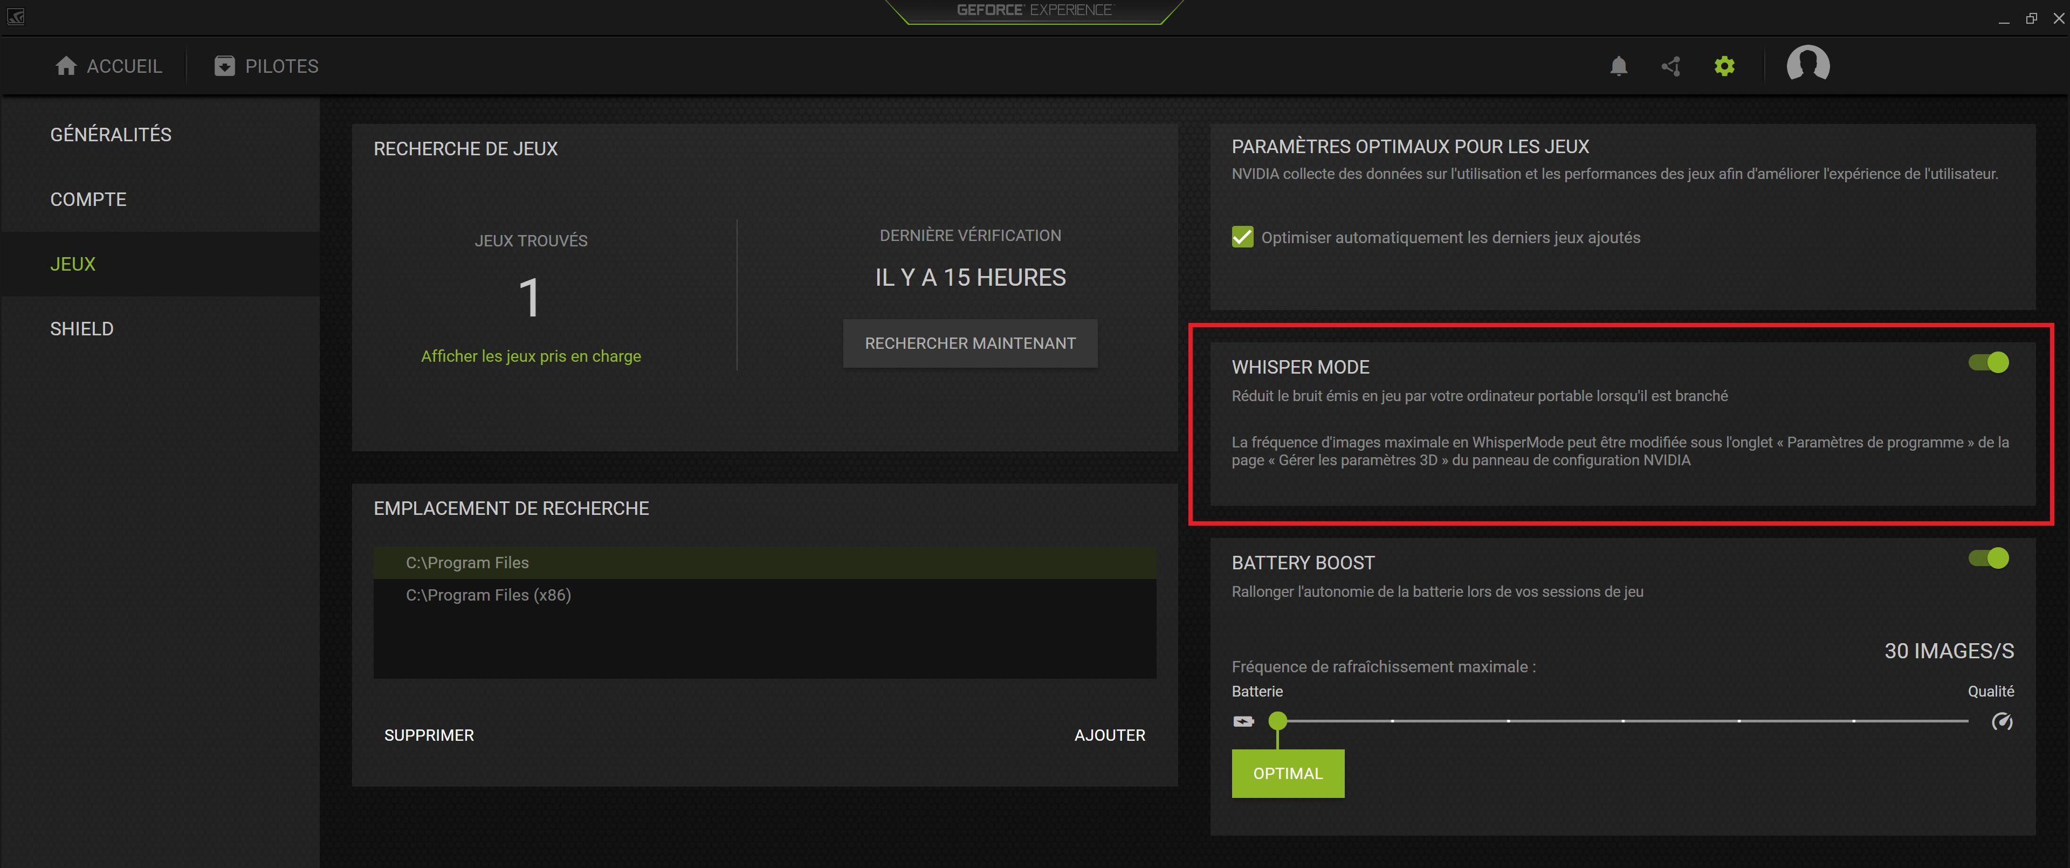Click the BATTERY BOOST heading
This screenshot has height=868, width=2070.
(1303, 563)
